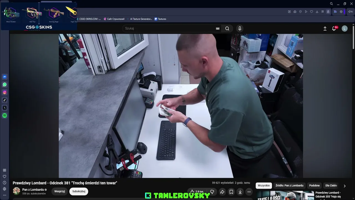Share the video using the arrow icon
Viewport: 355px width, 200px height.
[x=222, y=192]
